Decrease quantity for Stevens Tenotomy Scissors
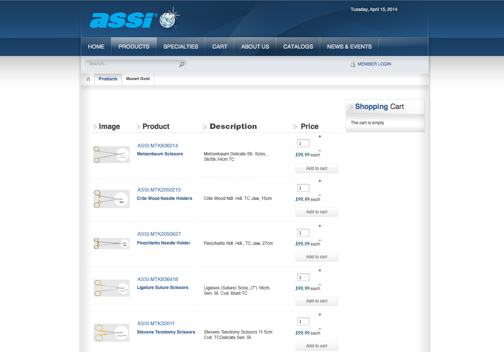The width and height of the screenshot is (504, 352). [x=320, y=329]
